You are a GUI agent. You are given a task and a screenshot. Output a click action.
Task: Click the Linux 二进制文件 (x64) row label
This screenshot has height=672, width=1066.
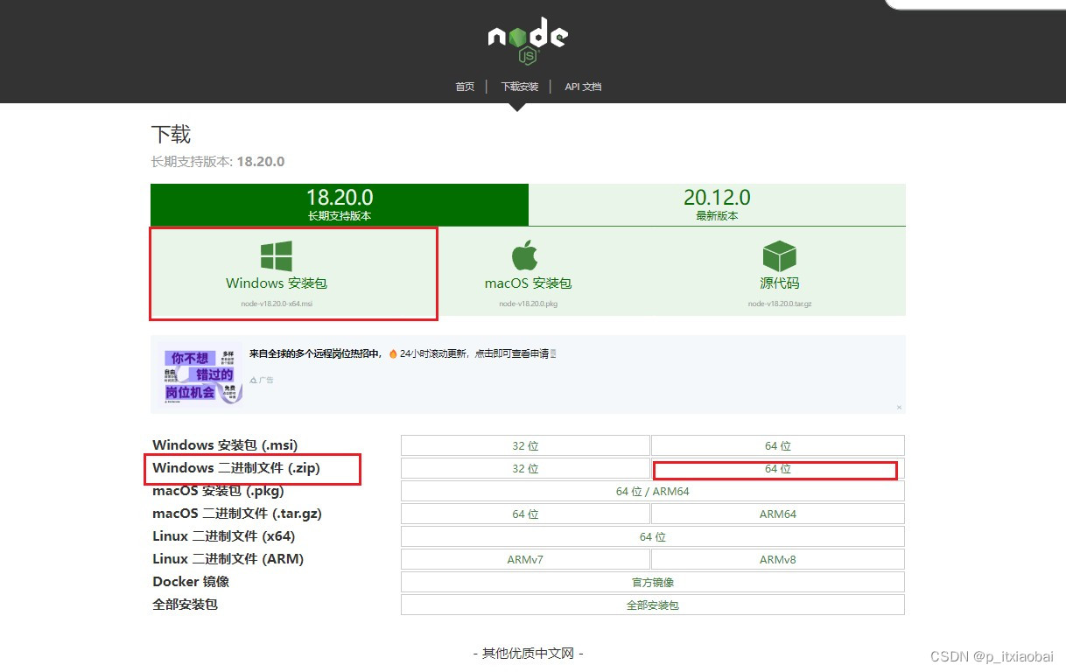click(224, 536)
